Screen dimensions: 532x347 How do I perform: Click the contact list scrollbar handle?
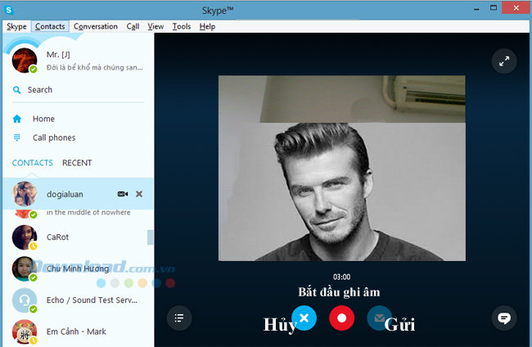[150, 237]
